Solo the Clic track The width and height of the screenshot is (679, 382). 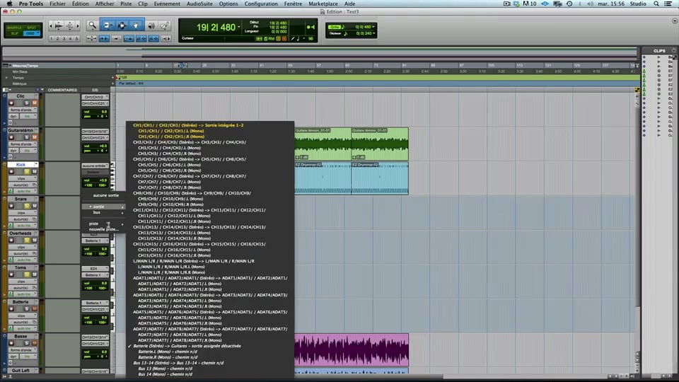click(x=27, y=103)
